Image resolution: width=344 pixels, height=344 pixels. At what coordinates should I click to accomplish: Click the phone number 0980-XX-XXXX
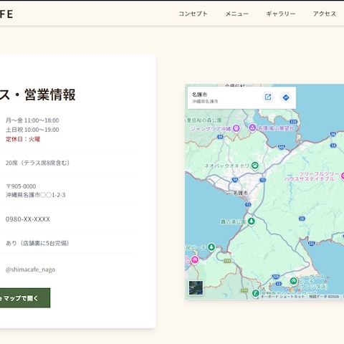(28, 219)
